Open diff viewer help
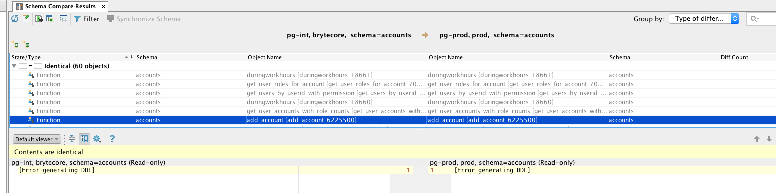 tap(112, 139)
